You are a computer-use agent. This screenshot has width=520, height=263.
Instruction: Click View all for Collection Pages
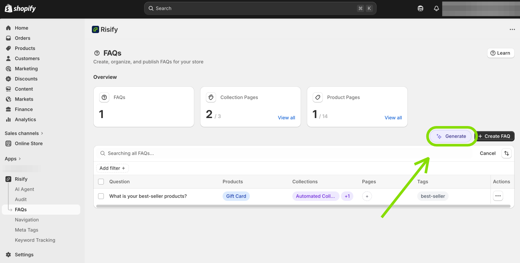pos(286,118)
